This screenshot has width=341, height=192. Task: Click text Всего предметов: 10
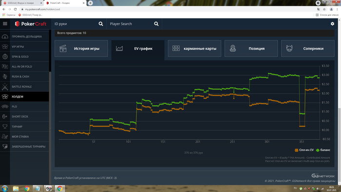coord(72,33)
